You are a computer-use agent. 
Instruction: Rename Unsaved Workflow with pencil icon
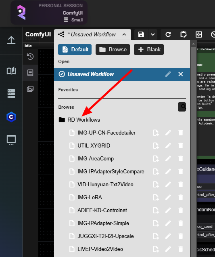[168, 74]
